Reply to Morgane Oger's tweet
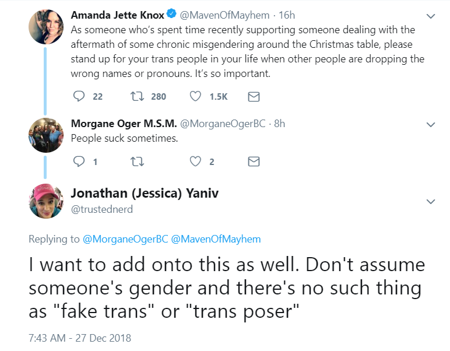The height and width of the screenshot is (351, 450). point(79,162)
